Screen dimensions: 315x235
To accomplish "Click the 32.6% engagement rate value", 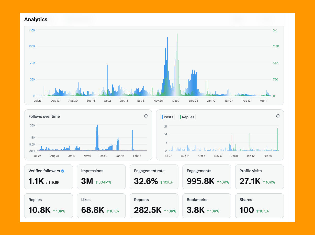I will pyautogui.click(x=146, y=181).
